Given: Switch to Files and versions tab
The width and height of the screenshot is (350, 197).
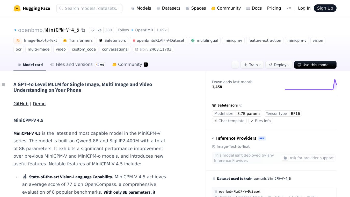Looking at the screenshot, I should [74, 65].
